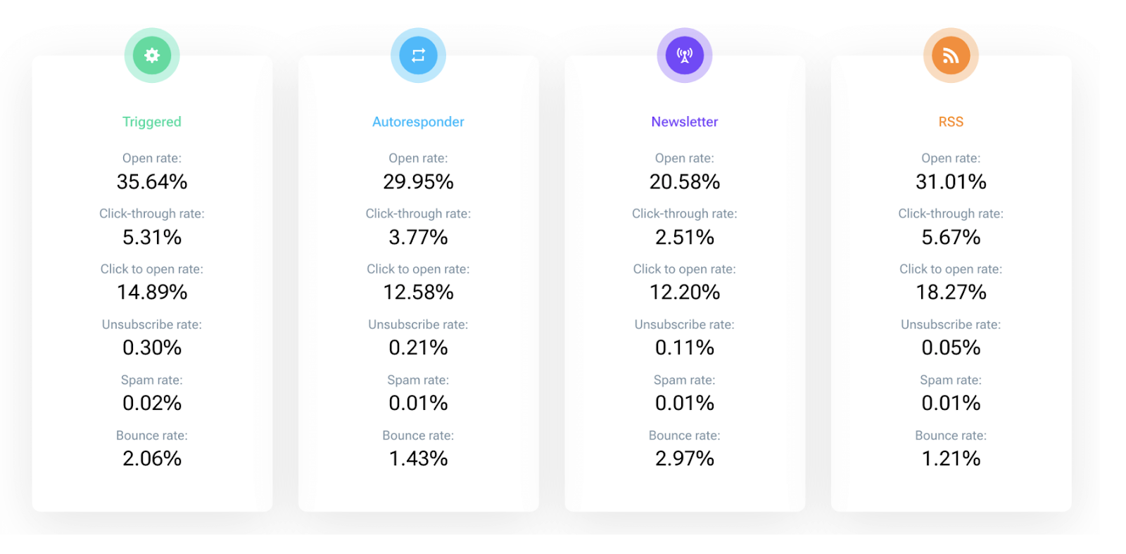
Task: Click Triggered click-through rate 5.31%
Action: point(152,237)
